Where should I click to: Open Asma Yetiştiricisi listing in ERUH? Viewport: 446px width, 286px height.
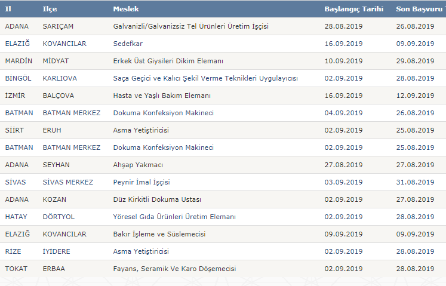pos(141,130)
